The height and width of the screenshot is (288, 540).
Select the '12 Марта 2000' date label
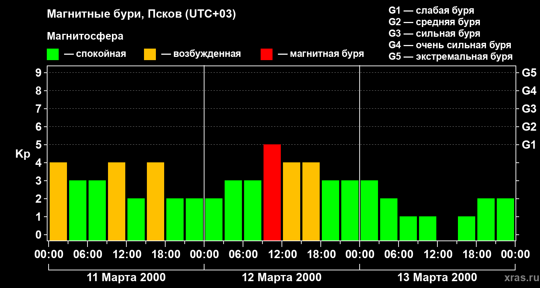coord(282,278)
